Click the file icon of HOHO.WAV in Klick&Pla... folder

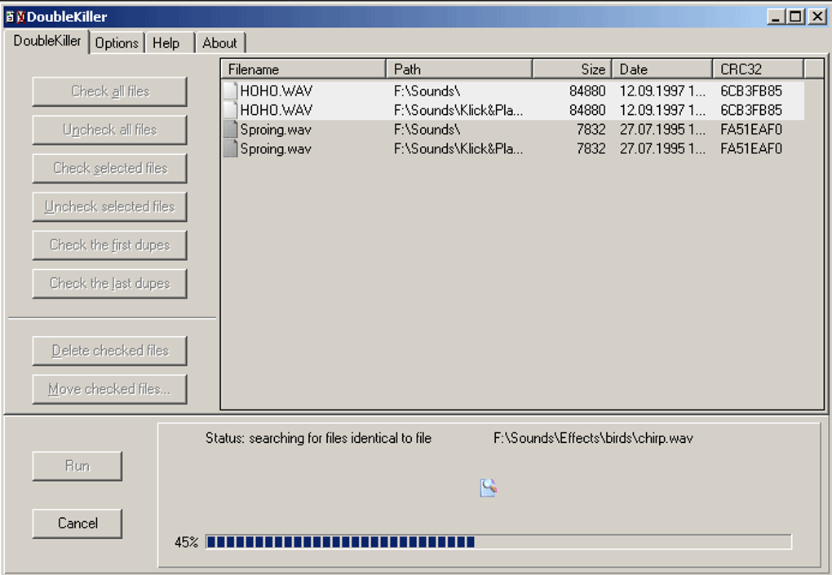coord(230,110)
